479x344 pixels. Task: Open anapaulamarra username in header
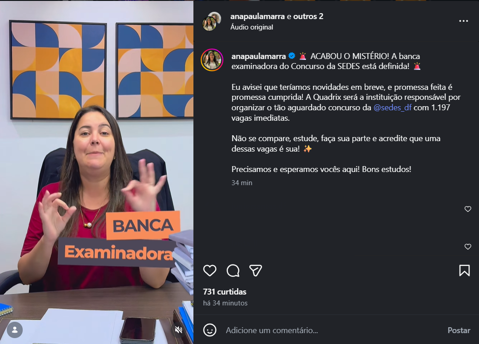257,16
